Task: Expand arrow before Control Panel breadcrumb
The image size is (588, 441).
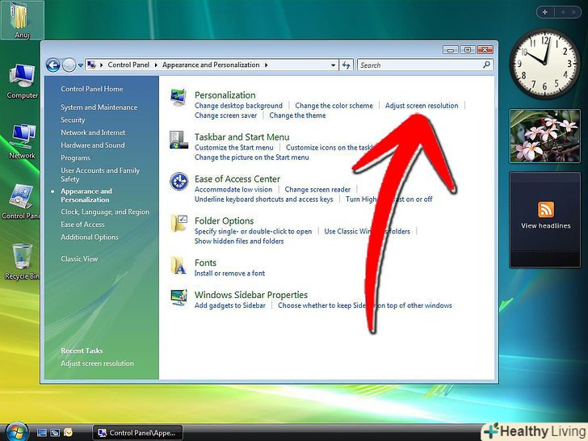Action: (x=101, y=65)
